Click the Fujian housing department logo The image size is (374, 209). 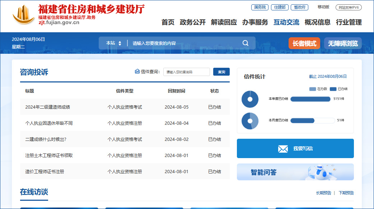24,15
